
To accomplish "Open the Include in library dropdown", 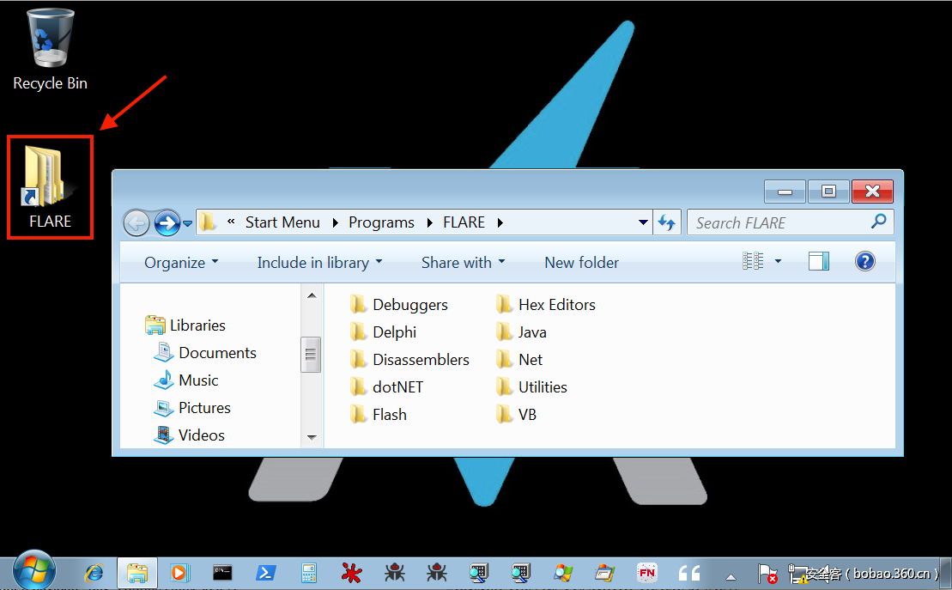I will tap(319, 263).
